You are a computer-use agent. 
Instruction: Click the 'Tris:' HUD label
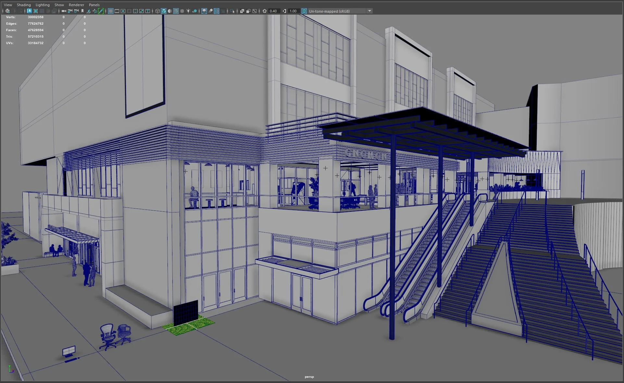click(10, 37)
